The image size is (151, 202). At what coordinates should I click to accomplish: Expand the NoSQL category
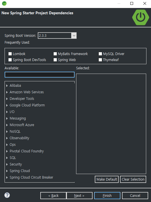(x=7, y=132)
